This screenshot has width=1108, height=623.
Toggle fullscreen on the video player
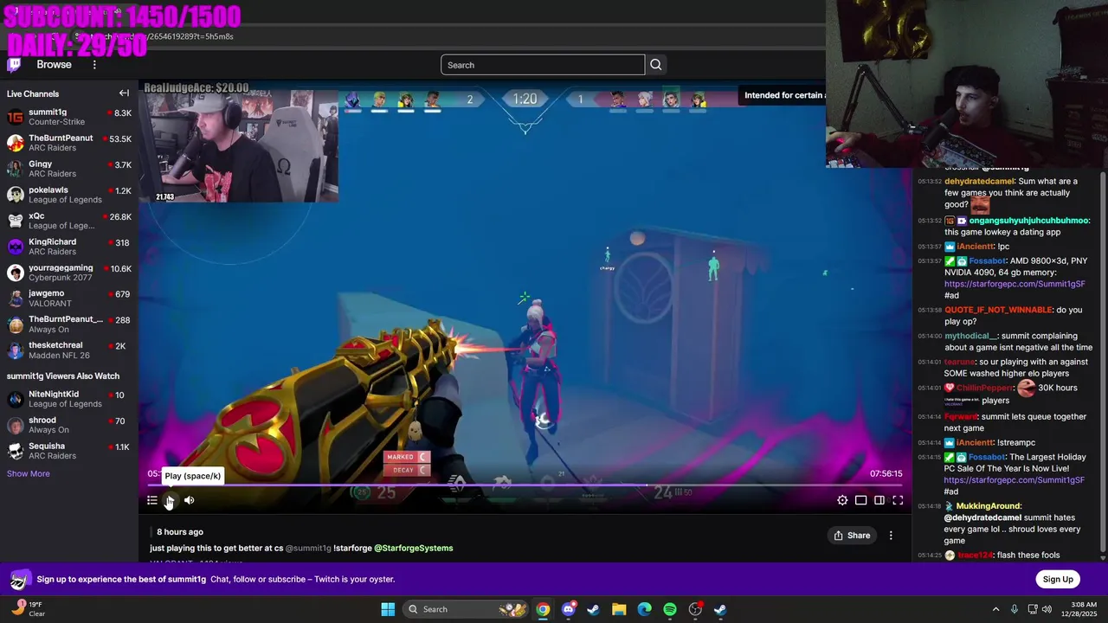(x=898, y=500)
